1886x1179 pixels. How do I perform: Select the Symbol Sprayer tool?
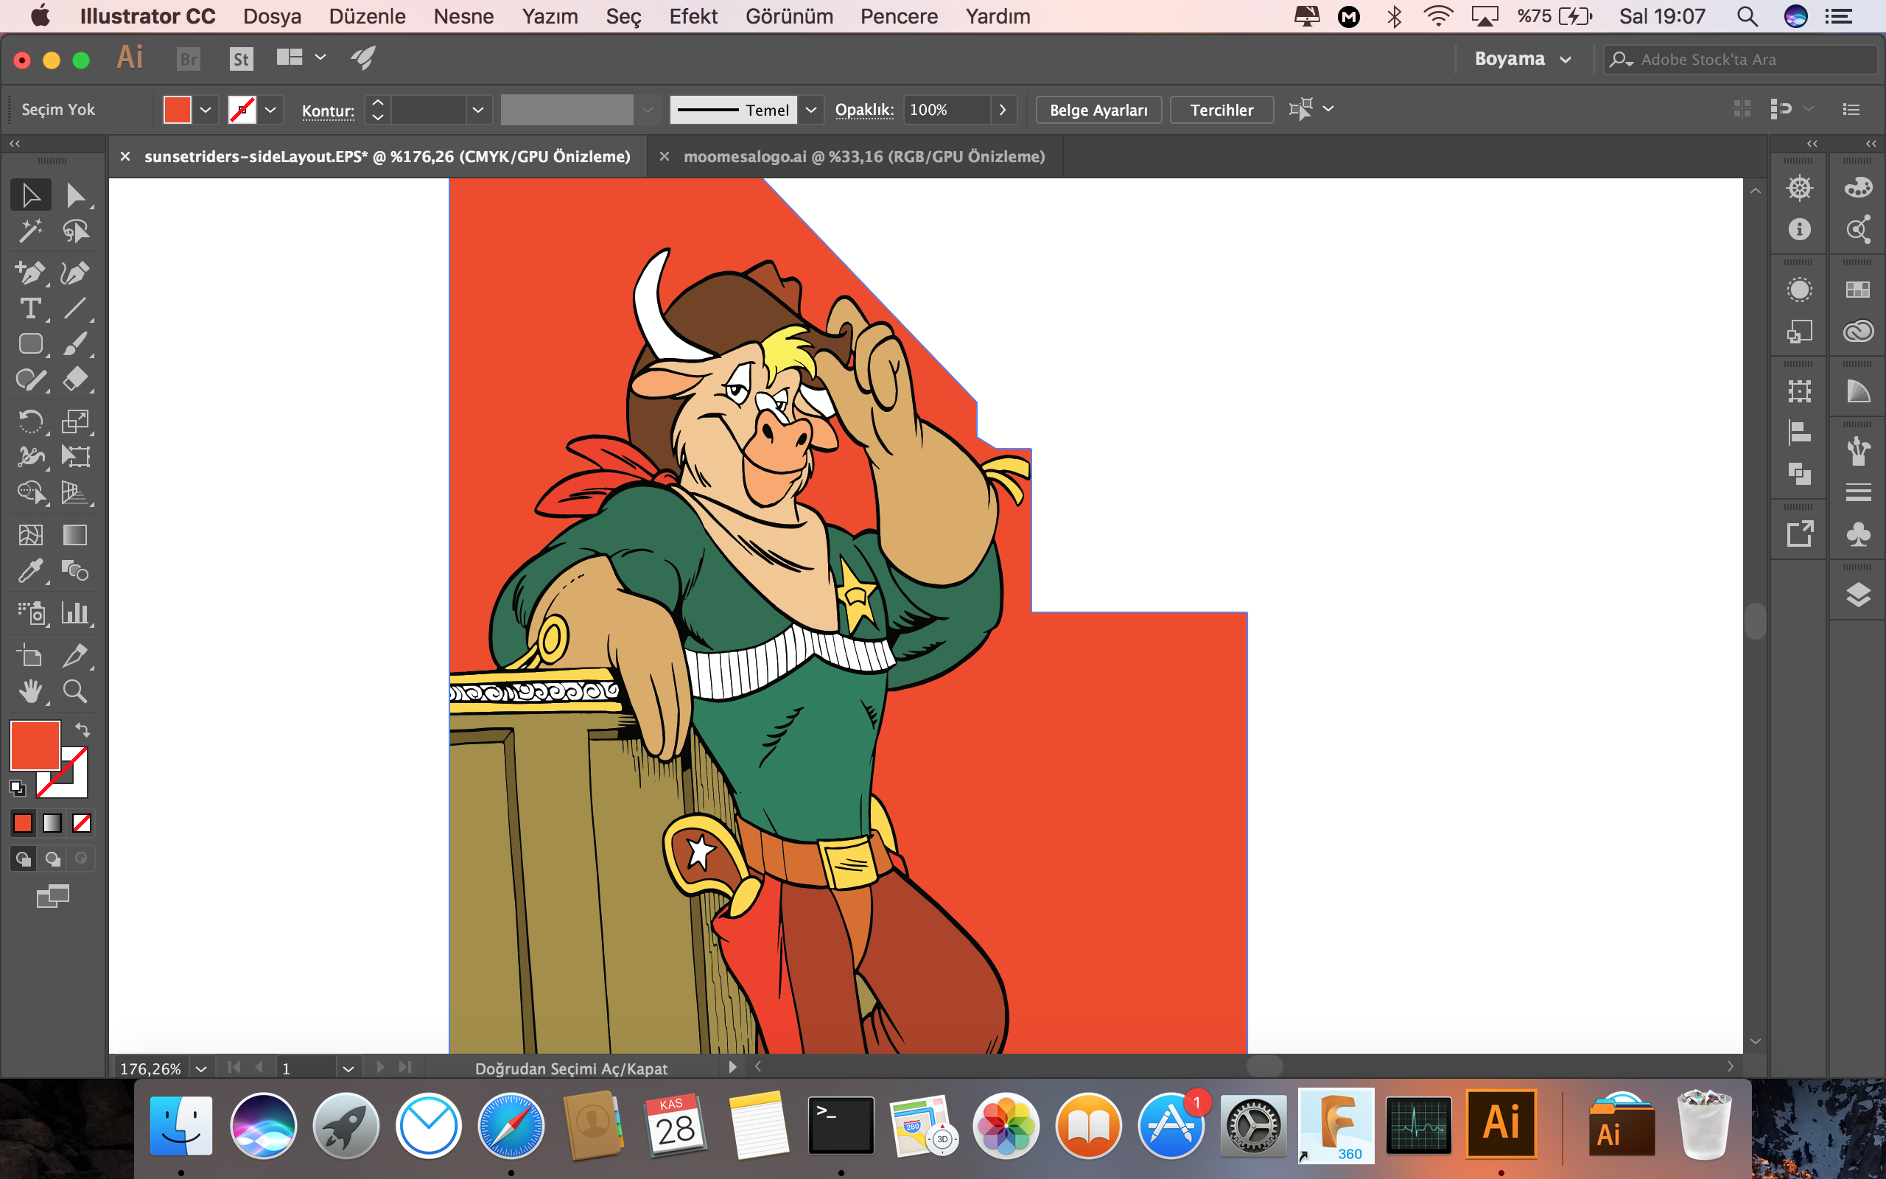(30, 613)
